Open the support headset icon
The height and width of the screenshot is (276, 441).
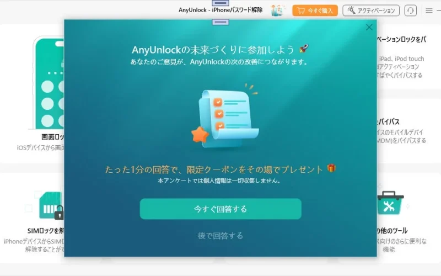point(410,10)
